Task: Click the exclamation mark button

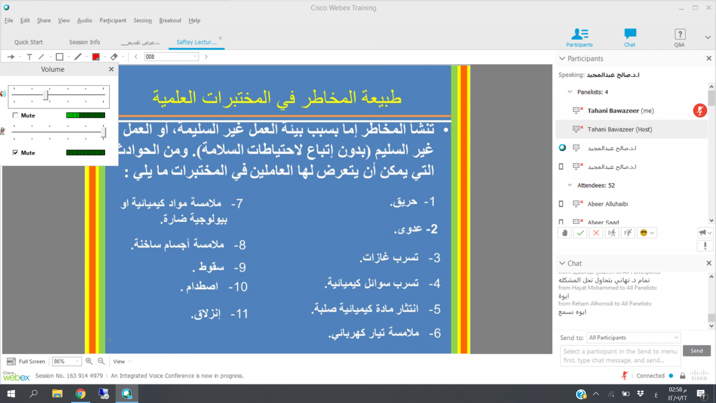Action: 705,246
